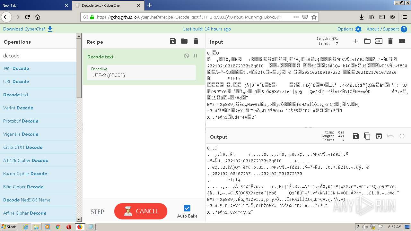Image resolution: width=411 pixels, height=231 pixels.
Task: Open Firefox taskbar button
Action: click(80, 227)
